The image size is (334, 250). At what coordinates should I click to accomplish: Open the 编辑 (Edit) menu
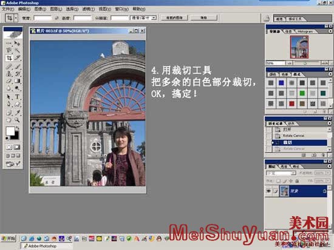(24, 9)
